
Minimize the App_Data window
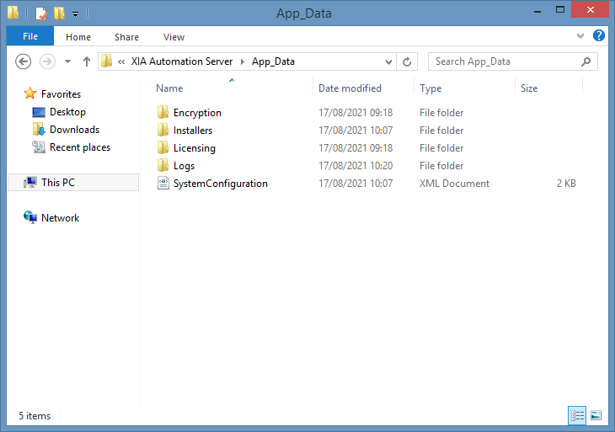tap(537, 12)
